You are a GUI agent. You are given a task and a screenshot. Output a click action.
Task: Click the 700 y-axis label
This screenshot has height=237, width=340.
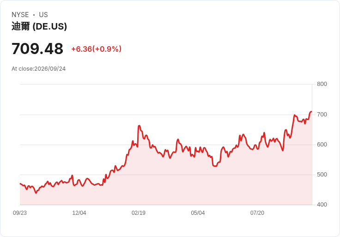pos(322,115)
